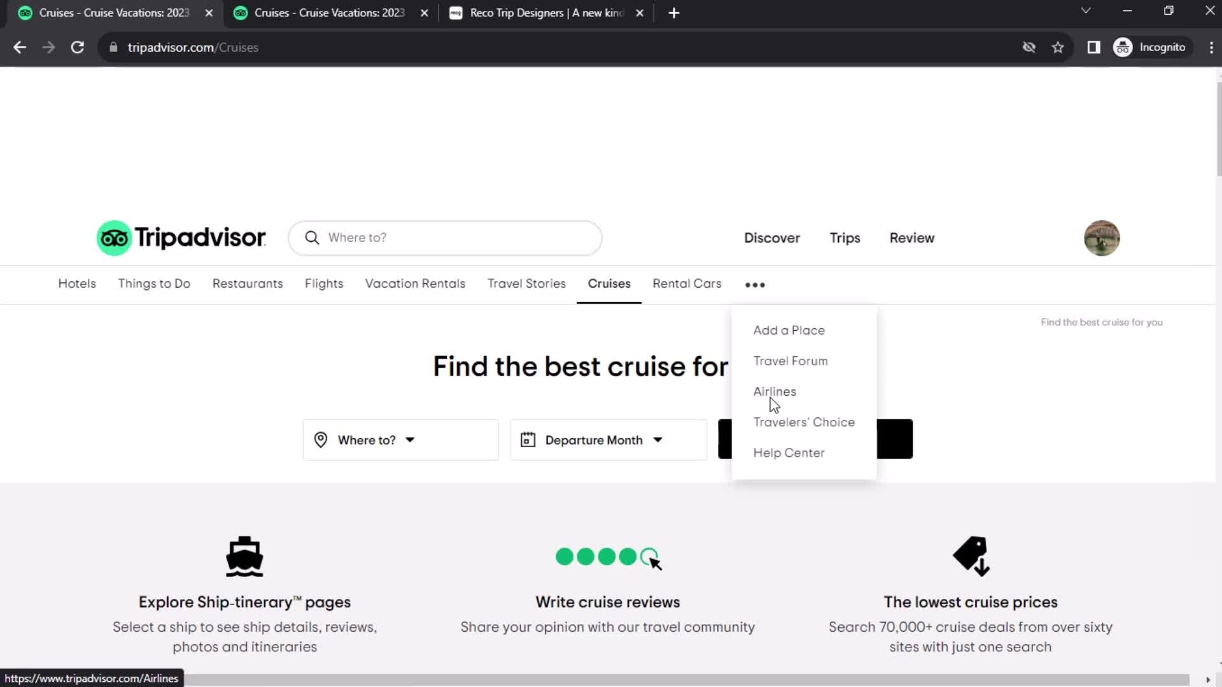Click the Help Center link in dropdown
The width and height of the screenshot is (1222, 687).
(x=789, y=452)
